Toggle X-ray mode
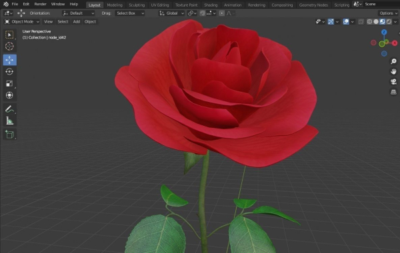The height and width of the screenshot is (253, 400). (361, 22)
